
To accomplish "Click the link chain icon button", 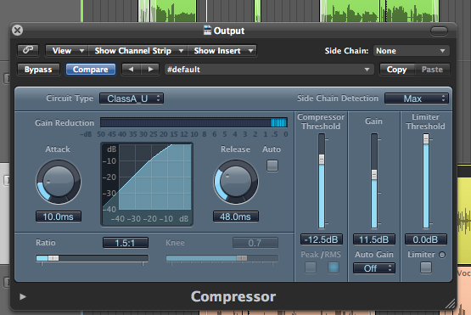I will 28,50.
